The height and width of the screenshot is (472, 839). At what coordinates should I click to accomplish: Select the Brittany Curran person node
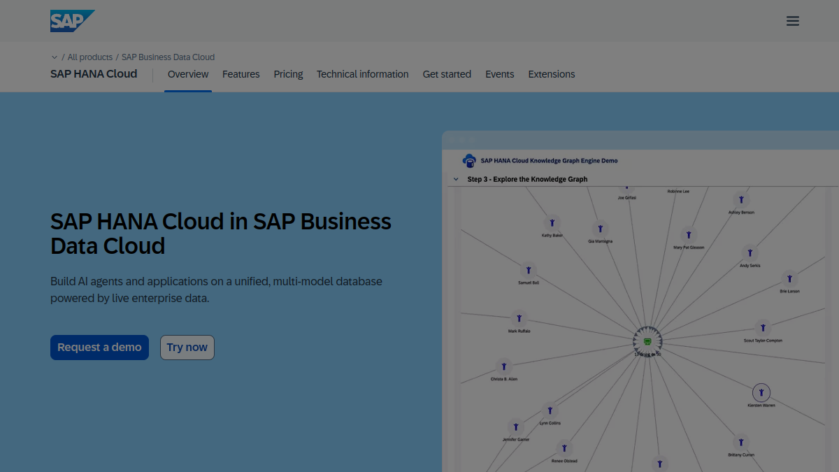point(741,442)
